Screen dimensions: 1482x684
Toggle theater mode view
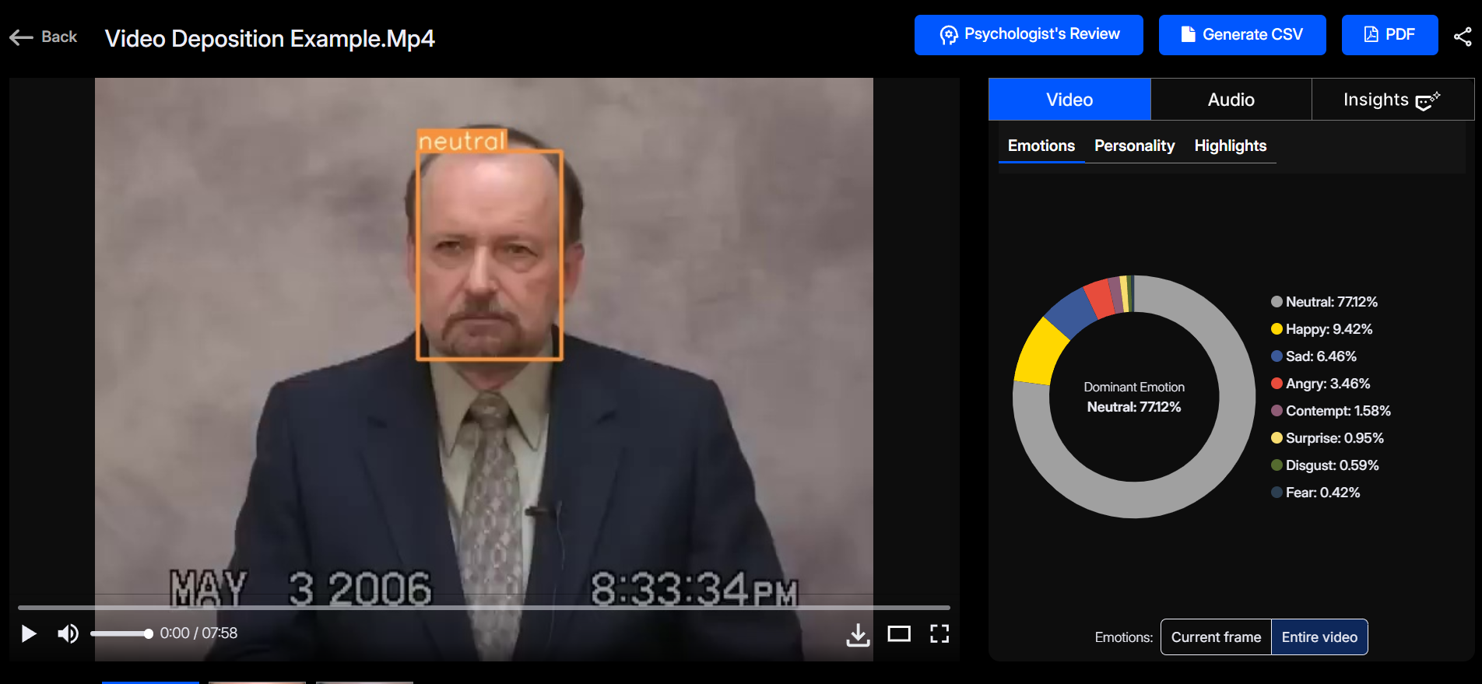899,633
